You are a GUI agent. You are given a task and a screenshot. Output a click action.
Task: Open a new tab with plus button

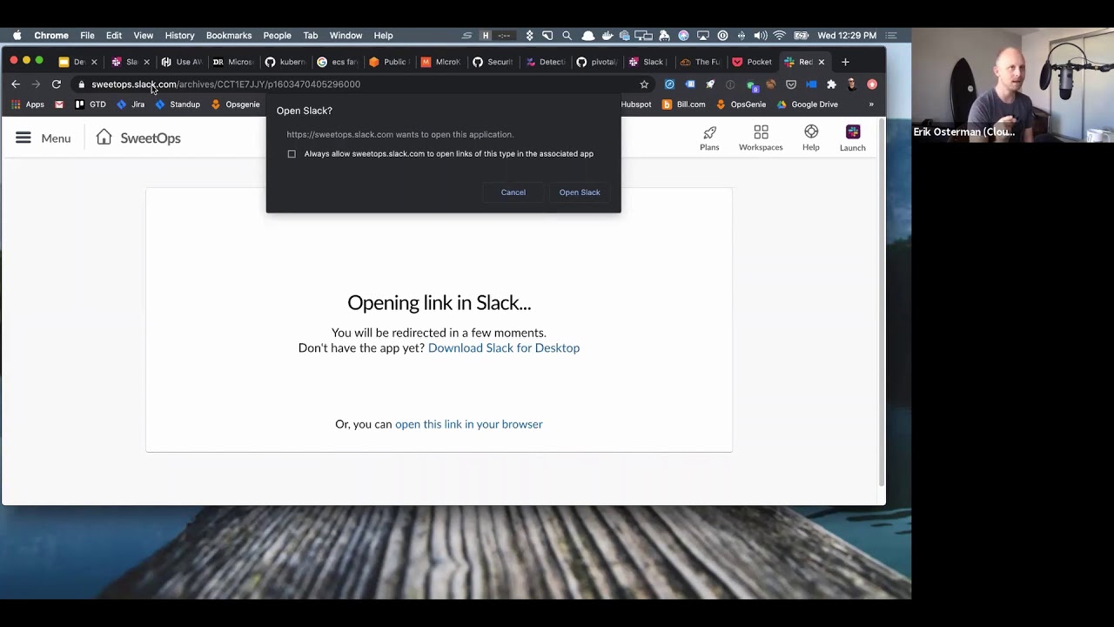click(845, 62)
